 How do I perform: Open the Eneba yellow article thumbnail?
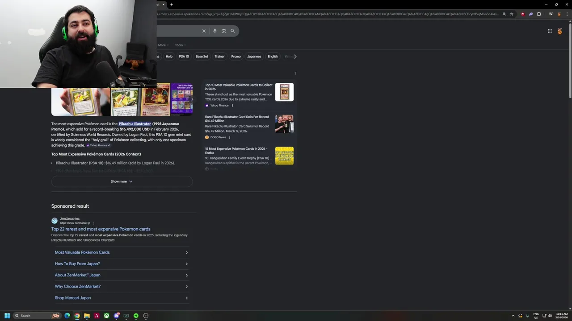(284, 156)
